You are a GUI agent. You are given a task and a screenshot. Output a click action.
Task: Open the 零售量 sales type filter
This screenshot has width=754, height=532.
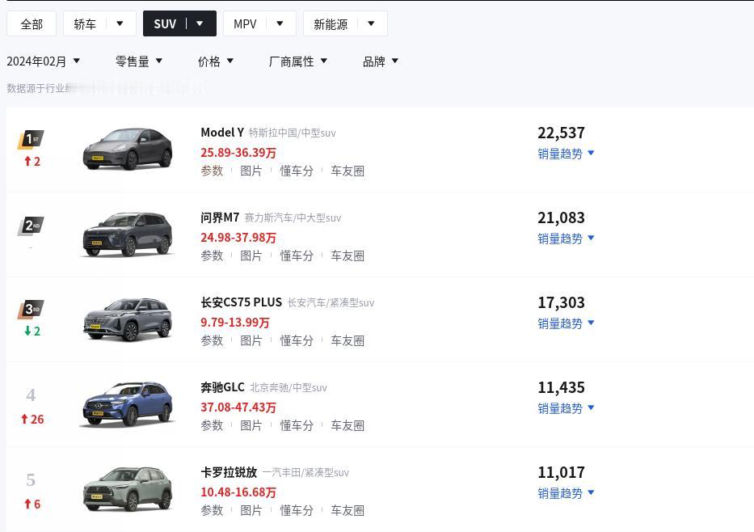click(139, 61)
